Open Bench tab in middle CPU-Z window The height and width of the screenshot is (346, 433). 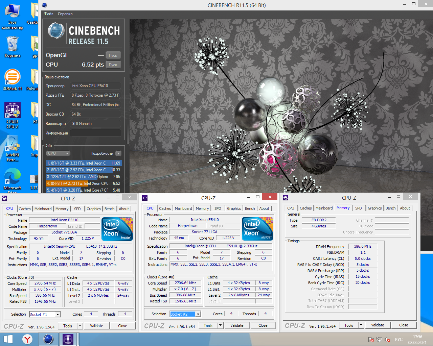pos(250,208)
